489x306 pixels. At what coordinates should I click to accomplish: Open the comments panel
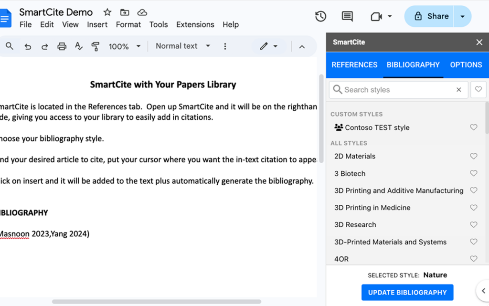pyautogui.click(x=347, y=16)
